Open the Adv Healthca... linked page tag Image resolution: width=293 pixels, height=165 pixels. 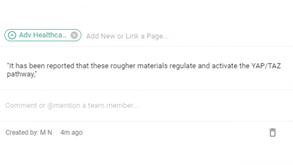43,35
